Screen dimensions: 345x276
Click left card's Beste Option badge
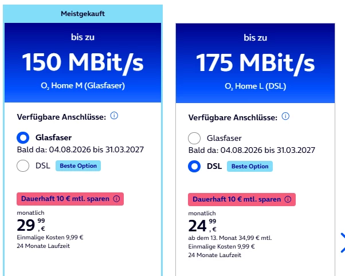78,166
